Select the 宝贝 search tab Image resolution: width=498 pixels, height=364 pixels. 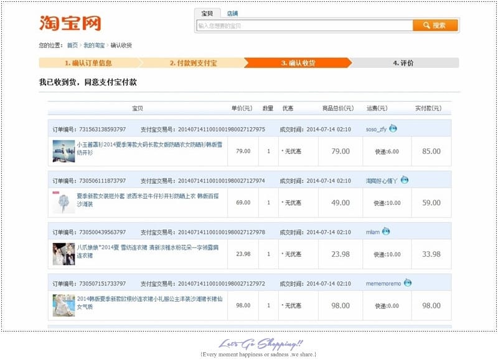pyautogui.click(x=207, y=13)
